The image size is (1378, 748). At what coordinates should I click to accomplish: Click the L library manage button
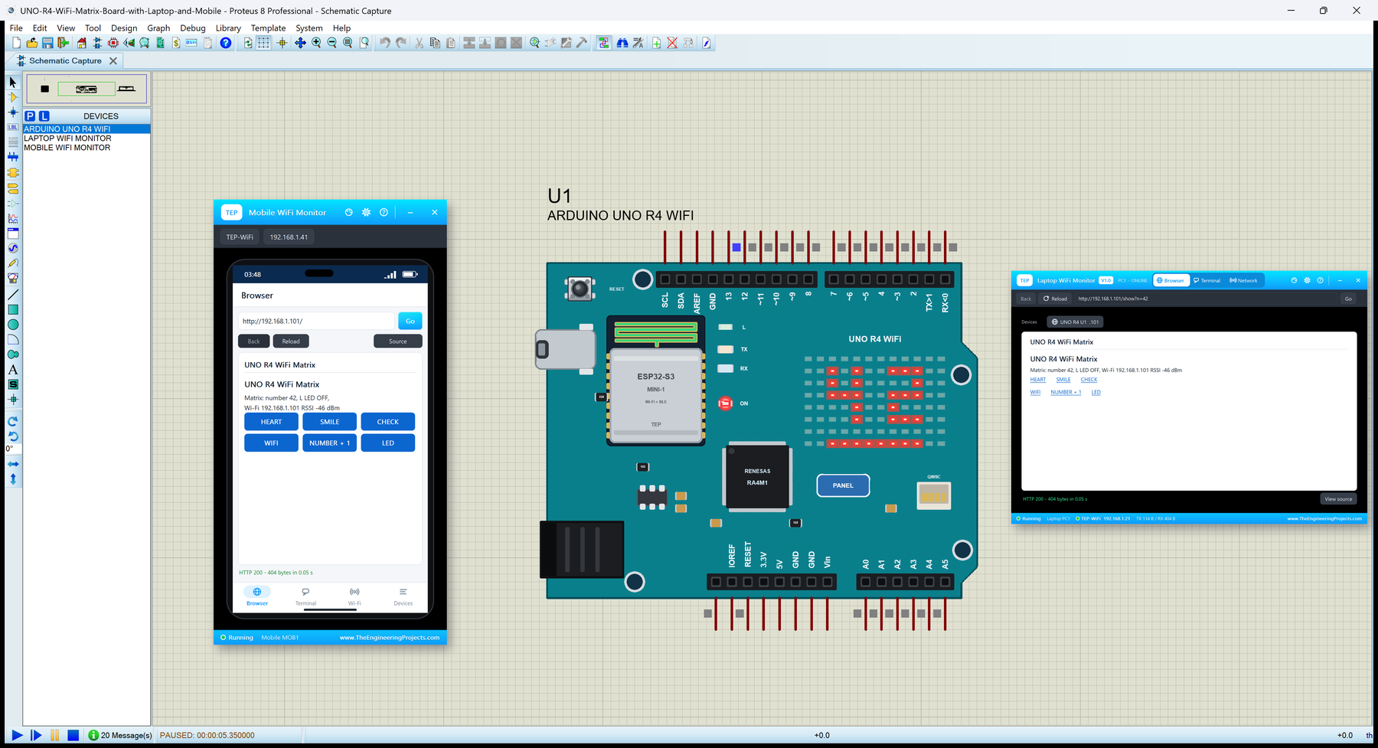[44, 116]
